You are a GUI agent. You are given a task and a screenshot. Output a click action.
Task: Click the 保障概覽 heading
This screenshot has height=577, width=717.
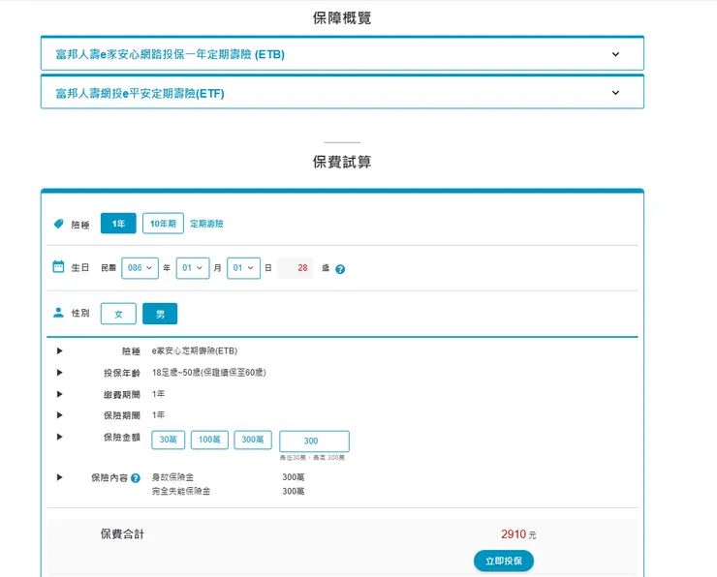click(x=342, y=18)
